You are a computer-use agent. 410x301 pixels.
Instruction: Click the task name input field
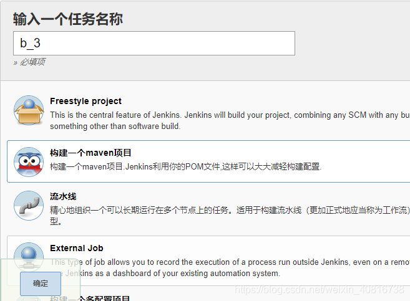pos(154,44)
